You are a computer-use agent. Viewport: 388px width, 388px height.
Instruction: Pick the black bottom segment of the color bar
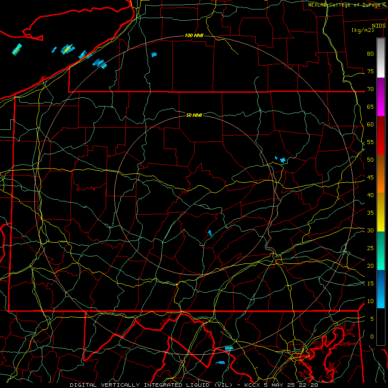[381, 327]
